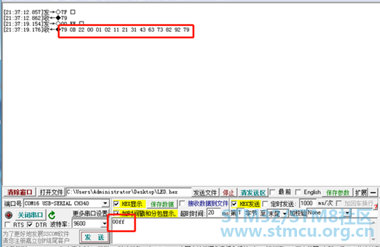Click the file path field showing LED.hex
Image resolution: width=380 pixels, height=247 pixels.
coord(129,192)
